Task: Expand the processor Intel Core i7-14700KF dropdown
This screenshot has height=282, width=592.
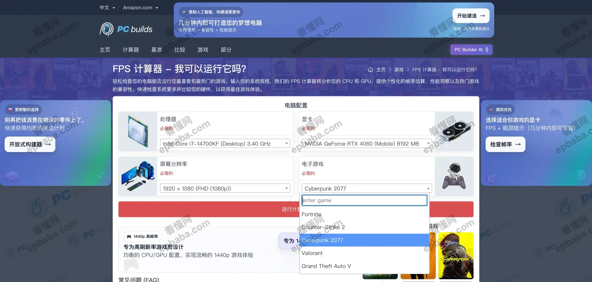Action: [225, 143]
